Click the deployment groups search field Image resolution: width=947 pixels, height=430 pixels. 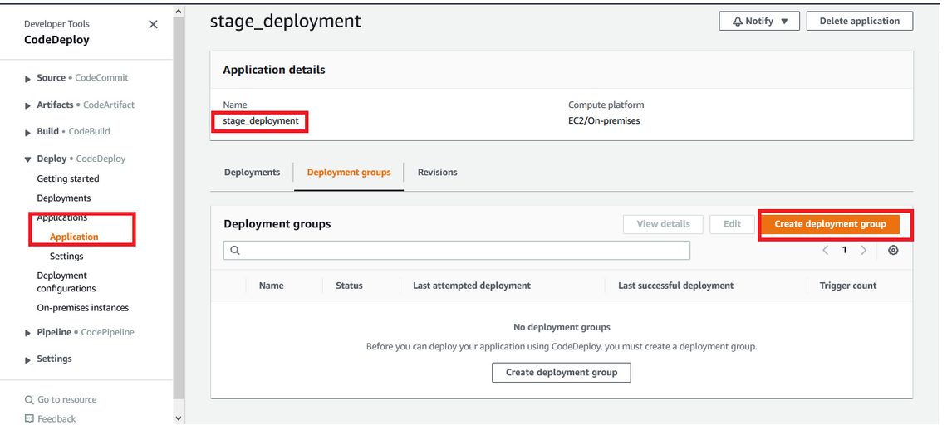pyautogui.click(x=457, y=250)
